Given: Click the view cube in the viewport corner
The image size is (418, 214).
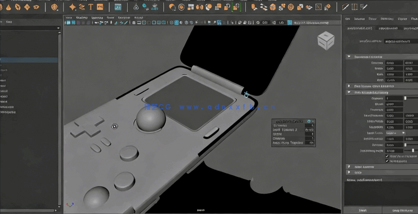Looking at the screenshot, I should [325, 41].
